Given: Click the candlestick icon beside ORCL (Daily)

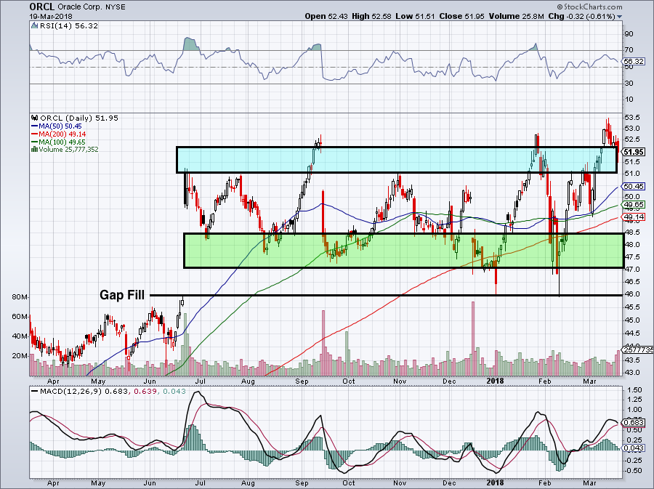Looking at the screenshot, I should click(35, 118).
